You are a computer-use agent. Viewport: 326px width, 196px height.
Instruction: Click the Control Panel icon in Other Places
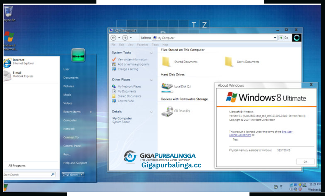tap(114, 101)
